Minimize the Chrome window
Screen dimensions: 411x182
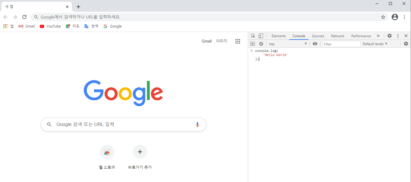[377, 4]
